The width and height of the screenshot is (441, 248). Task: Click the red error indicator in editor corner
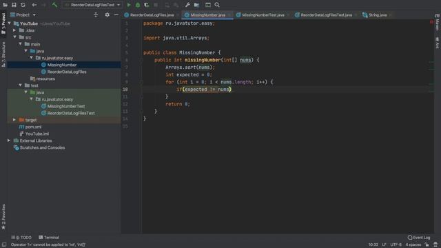tap(431, 22)
